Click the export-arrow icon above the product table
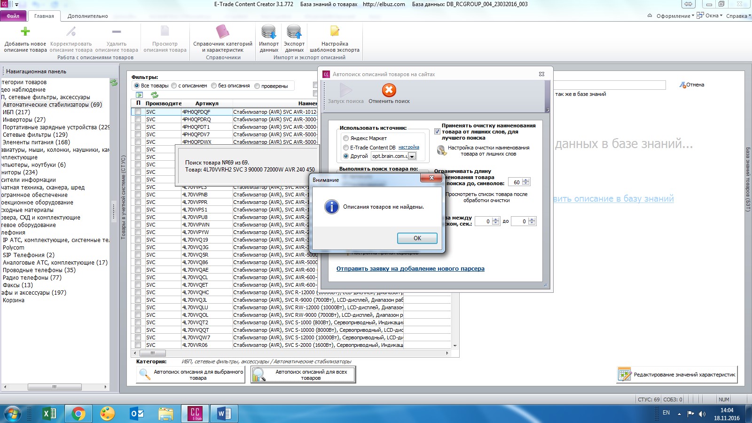 [x=139, y=95]
